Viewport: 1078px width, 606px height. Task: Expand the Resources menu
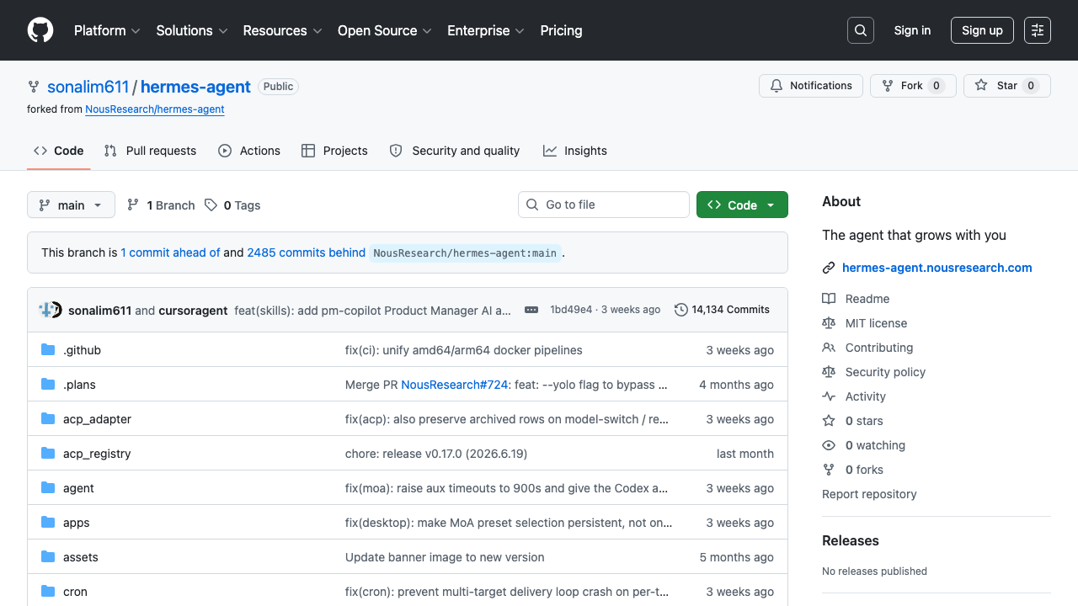tap(283, 30)
